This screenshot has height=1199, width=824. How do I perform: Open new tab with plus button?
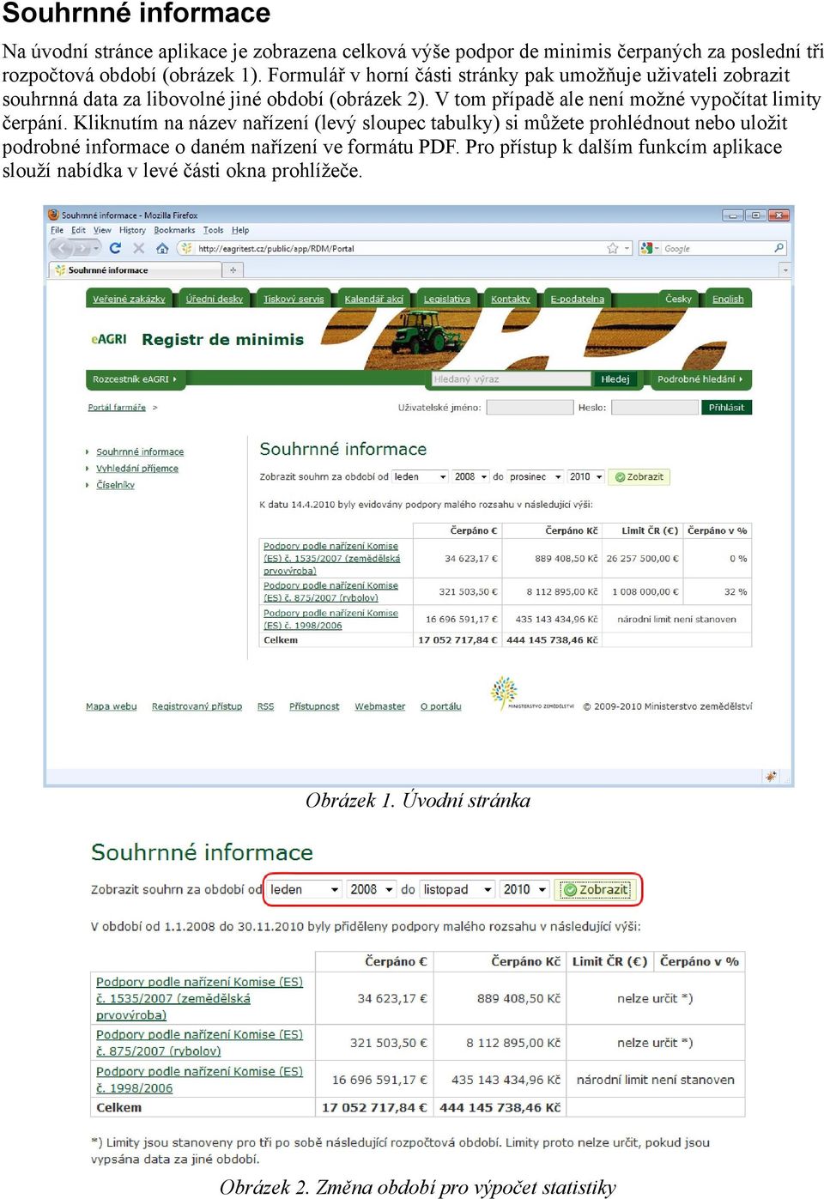233,269
